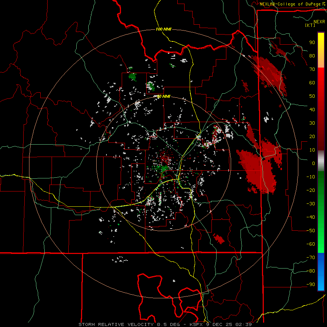This screenshot has height=327, width=327.
Task: Select the 20 value on the velocity scale
Action: [x=312, y=137]
